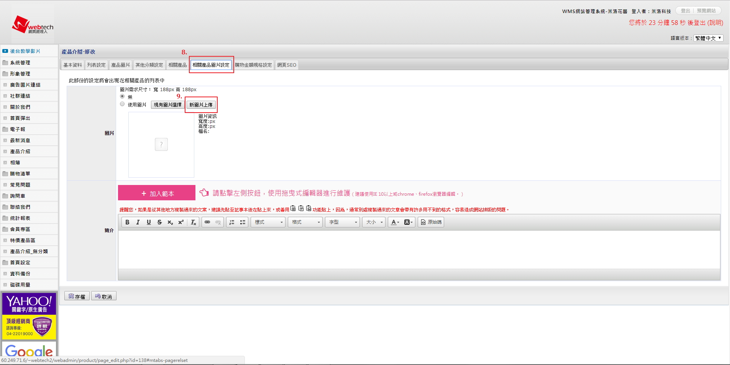The width and height of the screenshot is (730, 365).
Task: Insert a hyperlink using link icon
Action: (207, 222)
